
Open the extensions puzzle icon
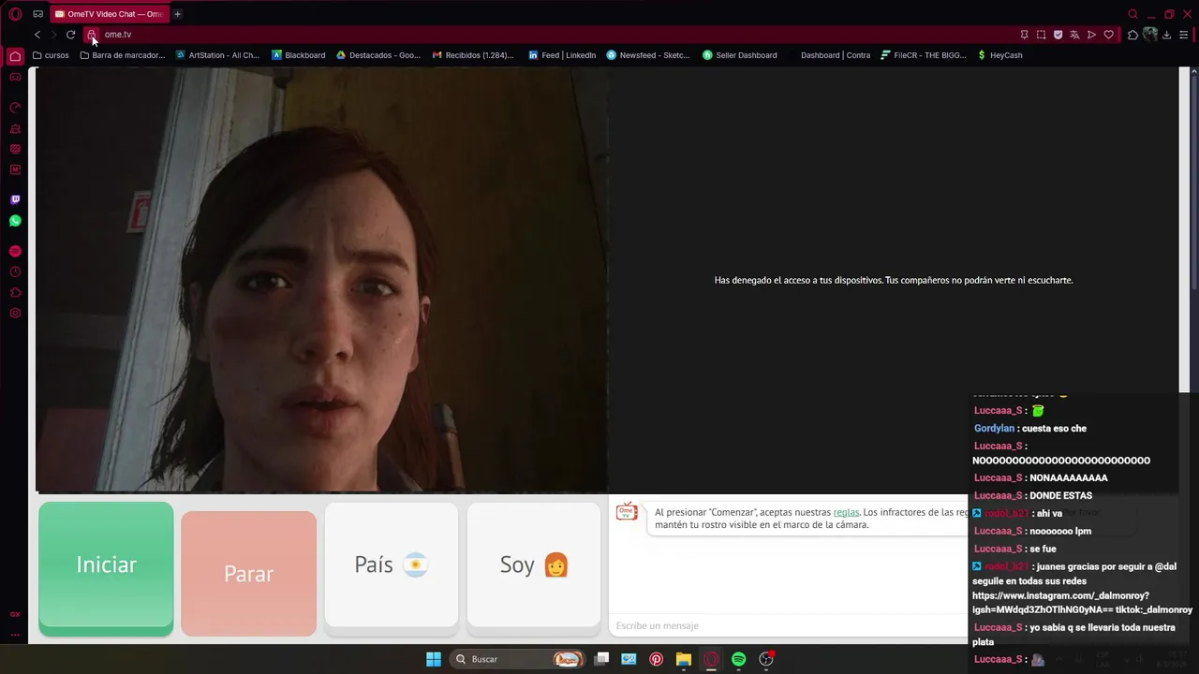(1132, 35)
